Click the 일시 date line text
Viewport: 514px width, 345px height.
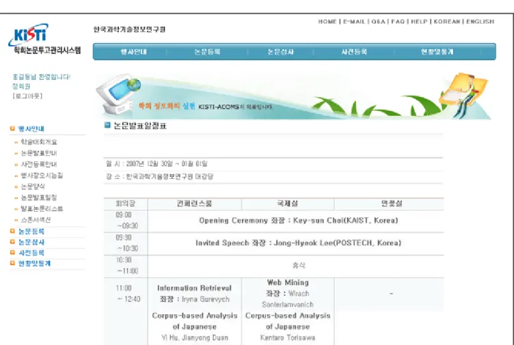157,163
